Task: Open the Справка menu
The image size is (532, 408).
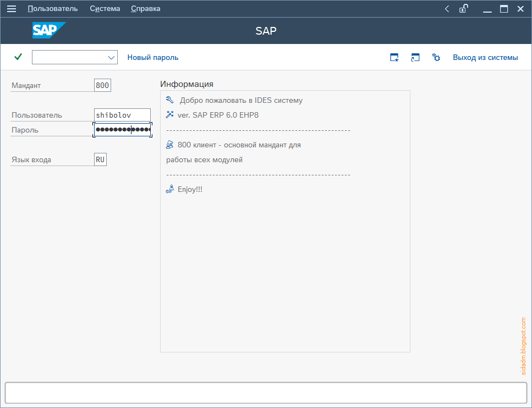Action: [x=145, y=8]
